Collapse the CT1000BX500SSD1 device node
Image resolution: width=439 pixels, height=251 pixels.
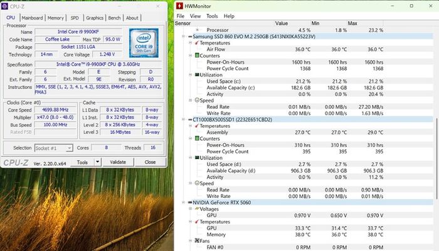(183, 120)
